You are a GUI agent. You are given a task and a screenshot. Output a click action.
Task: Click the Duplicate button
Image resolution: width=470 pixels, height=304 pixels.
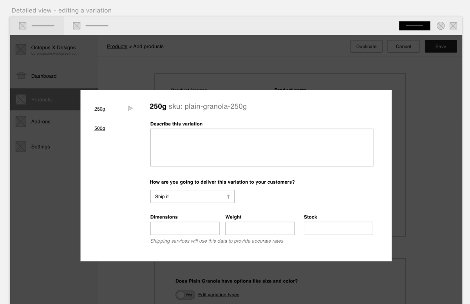pos(366,46)
